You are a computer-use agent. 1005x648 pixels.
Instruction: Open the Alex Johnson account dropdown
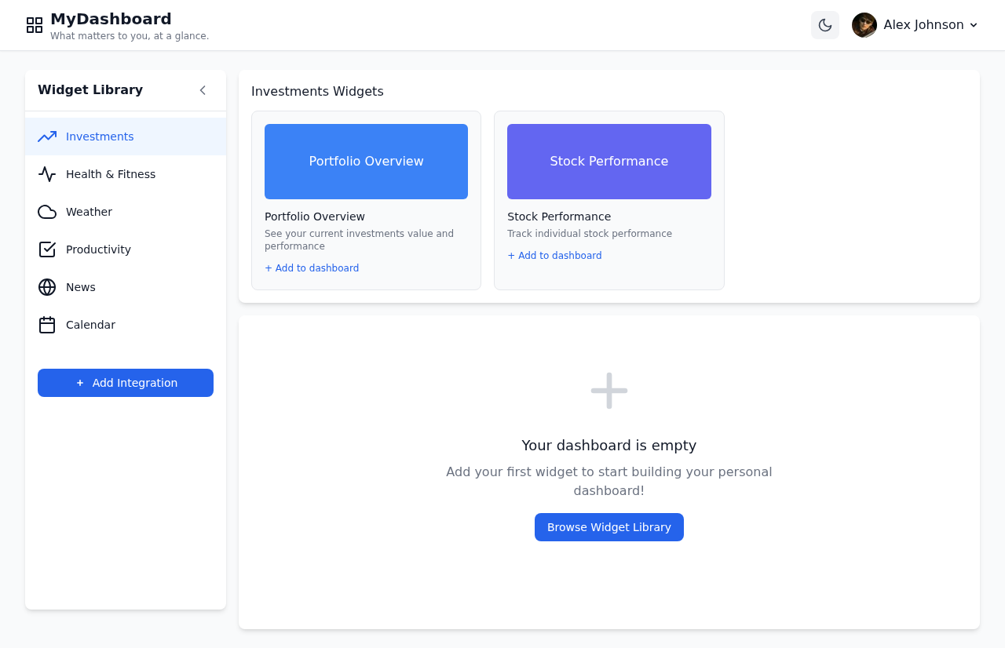(x=930, y=24)
